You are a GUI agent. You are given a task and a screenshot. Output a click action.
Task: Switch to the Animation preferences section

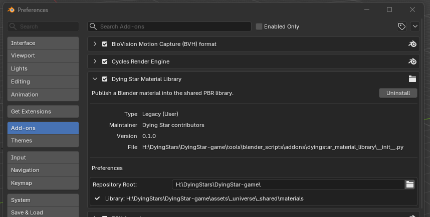(43, 94)
